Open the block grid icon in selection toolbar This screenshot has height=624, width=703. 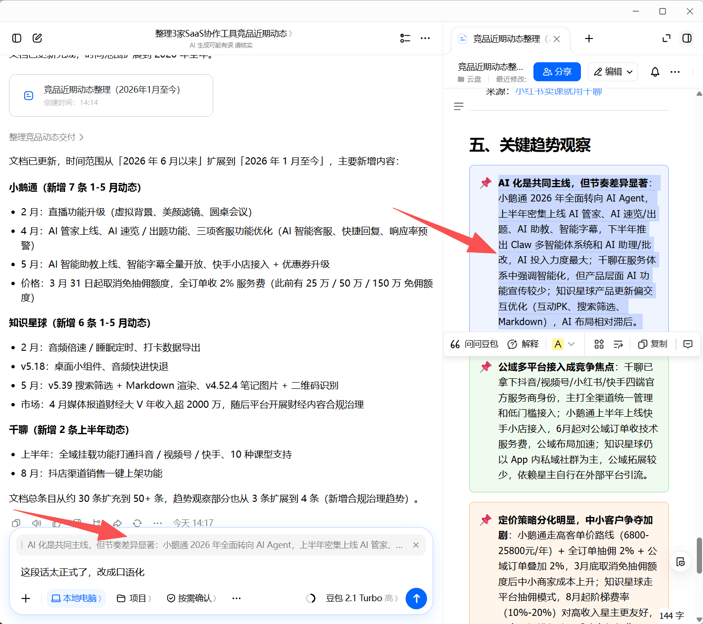tap(599, 344)
